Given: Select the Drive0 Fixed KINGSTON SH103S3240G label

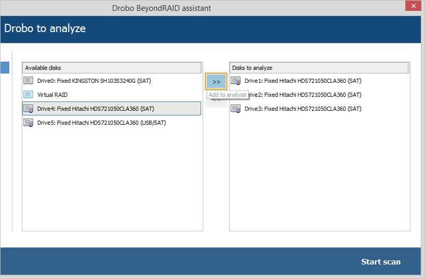Looking at the screenshot, I should click(94, 81).
